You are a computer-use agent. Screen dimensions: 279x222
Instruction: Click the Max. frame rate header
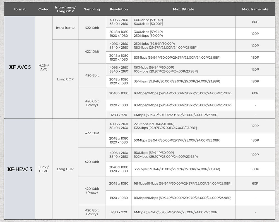(x=255, y=9)
